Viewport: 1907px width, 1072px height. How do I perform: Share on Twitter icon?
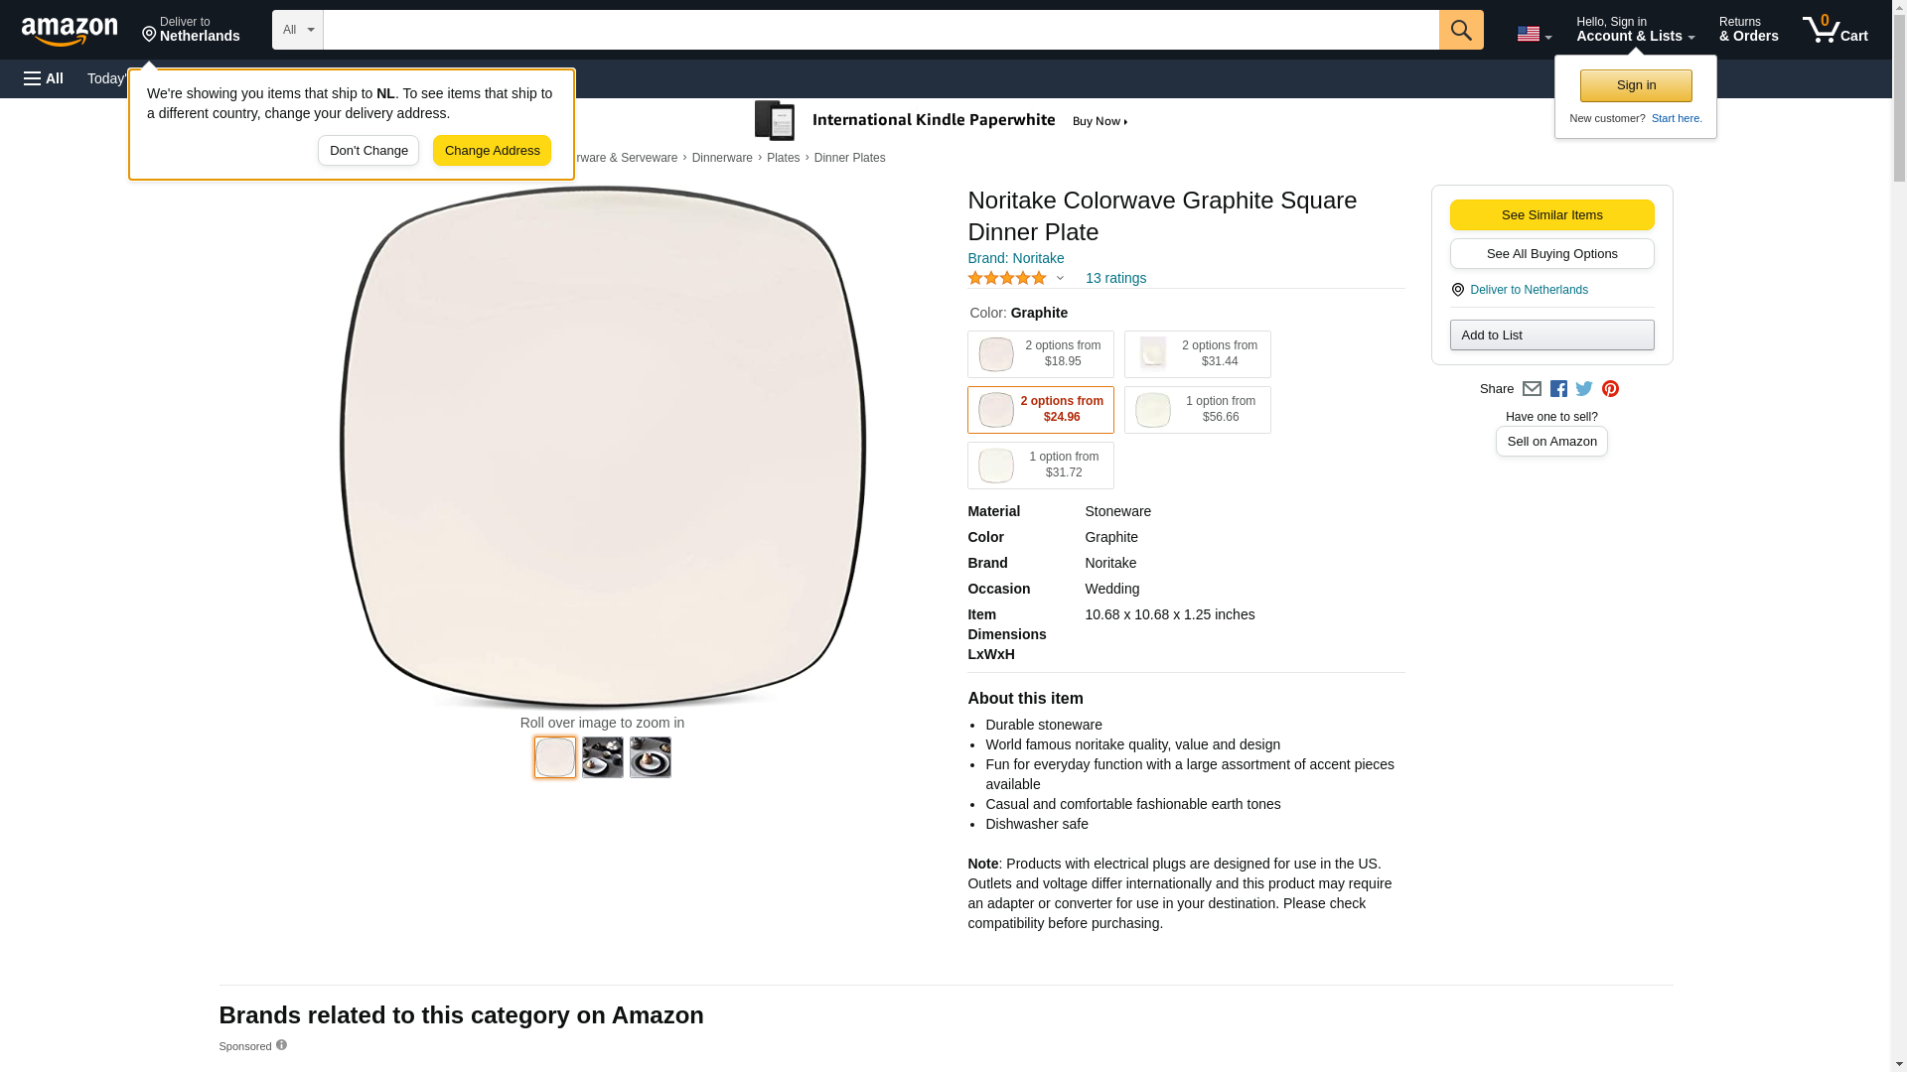pyautogui.click(x=1584, y=389)
